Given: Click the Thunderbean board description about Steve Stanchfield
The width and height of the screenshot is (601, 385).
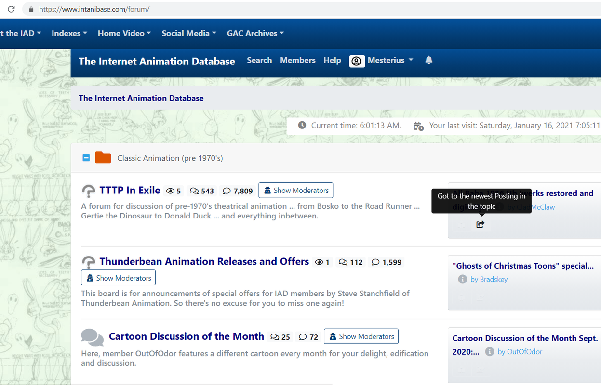Looking at the screenshot, I should click(245, 298).
